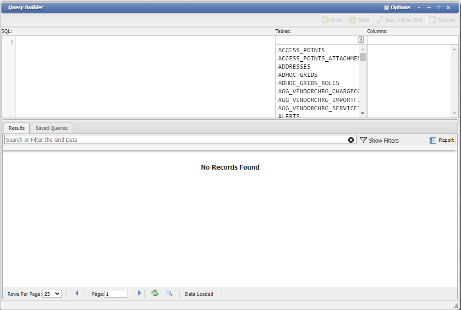Collapse the Query Builder panel with caret

(419, 7)
